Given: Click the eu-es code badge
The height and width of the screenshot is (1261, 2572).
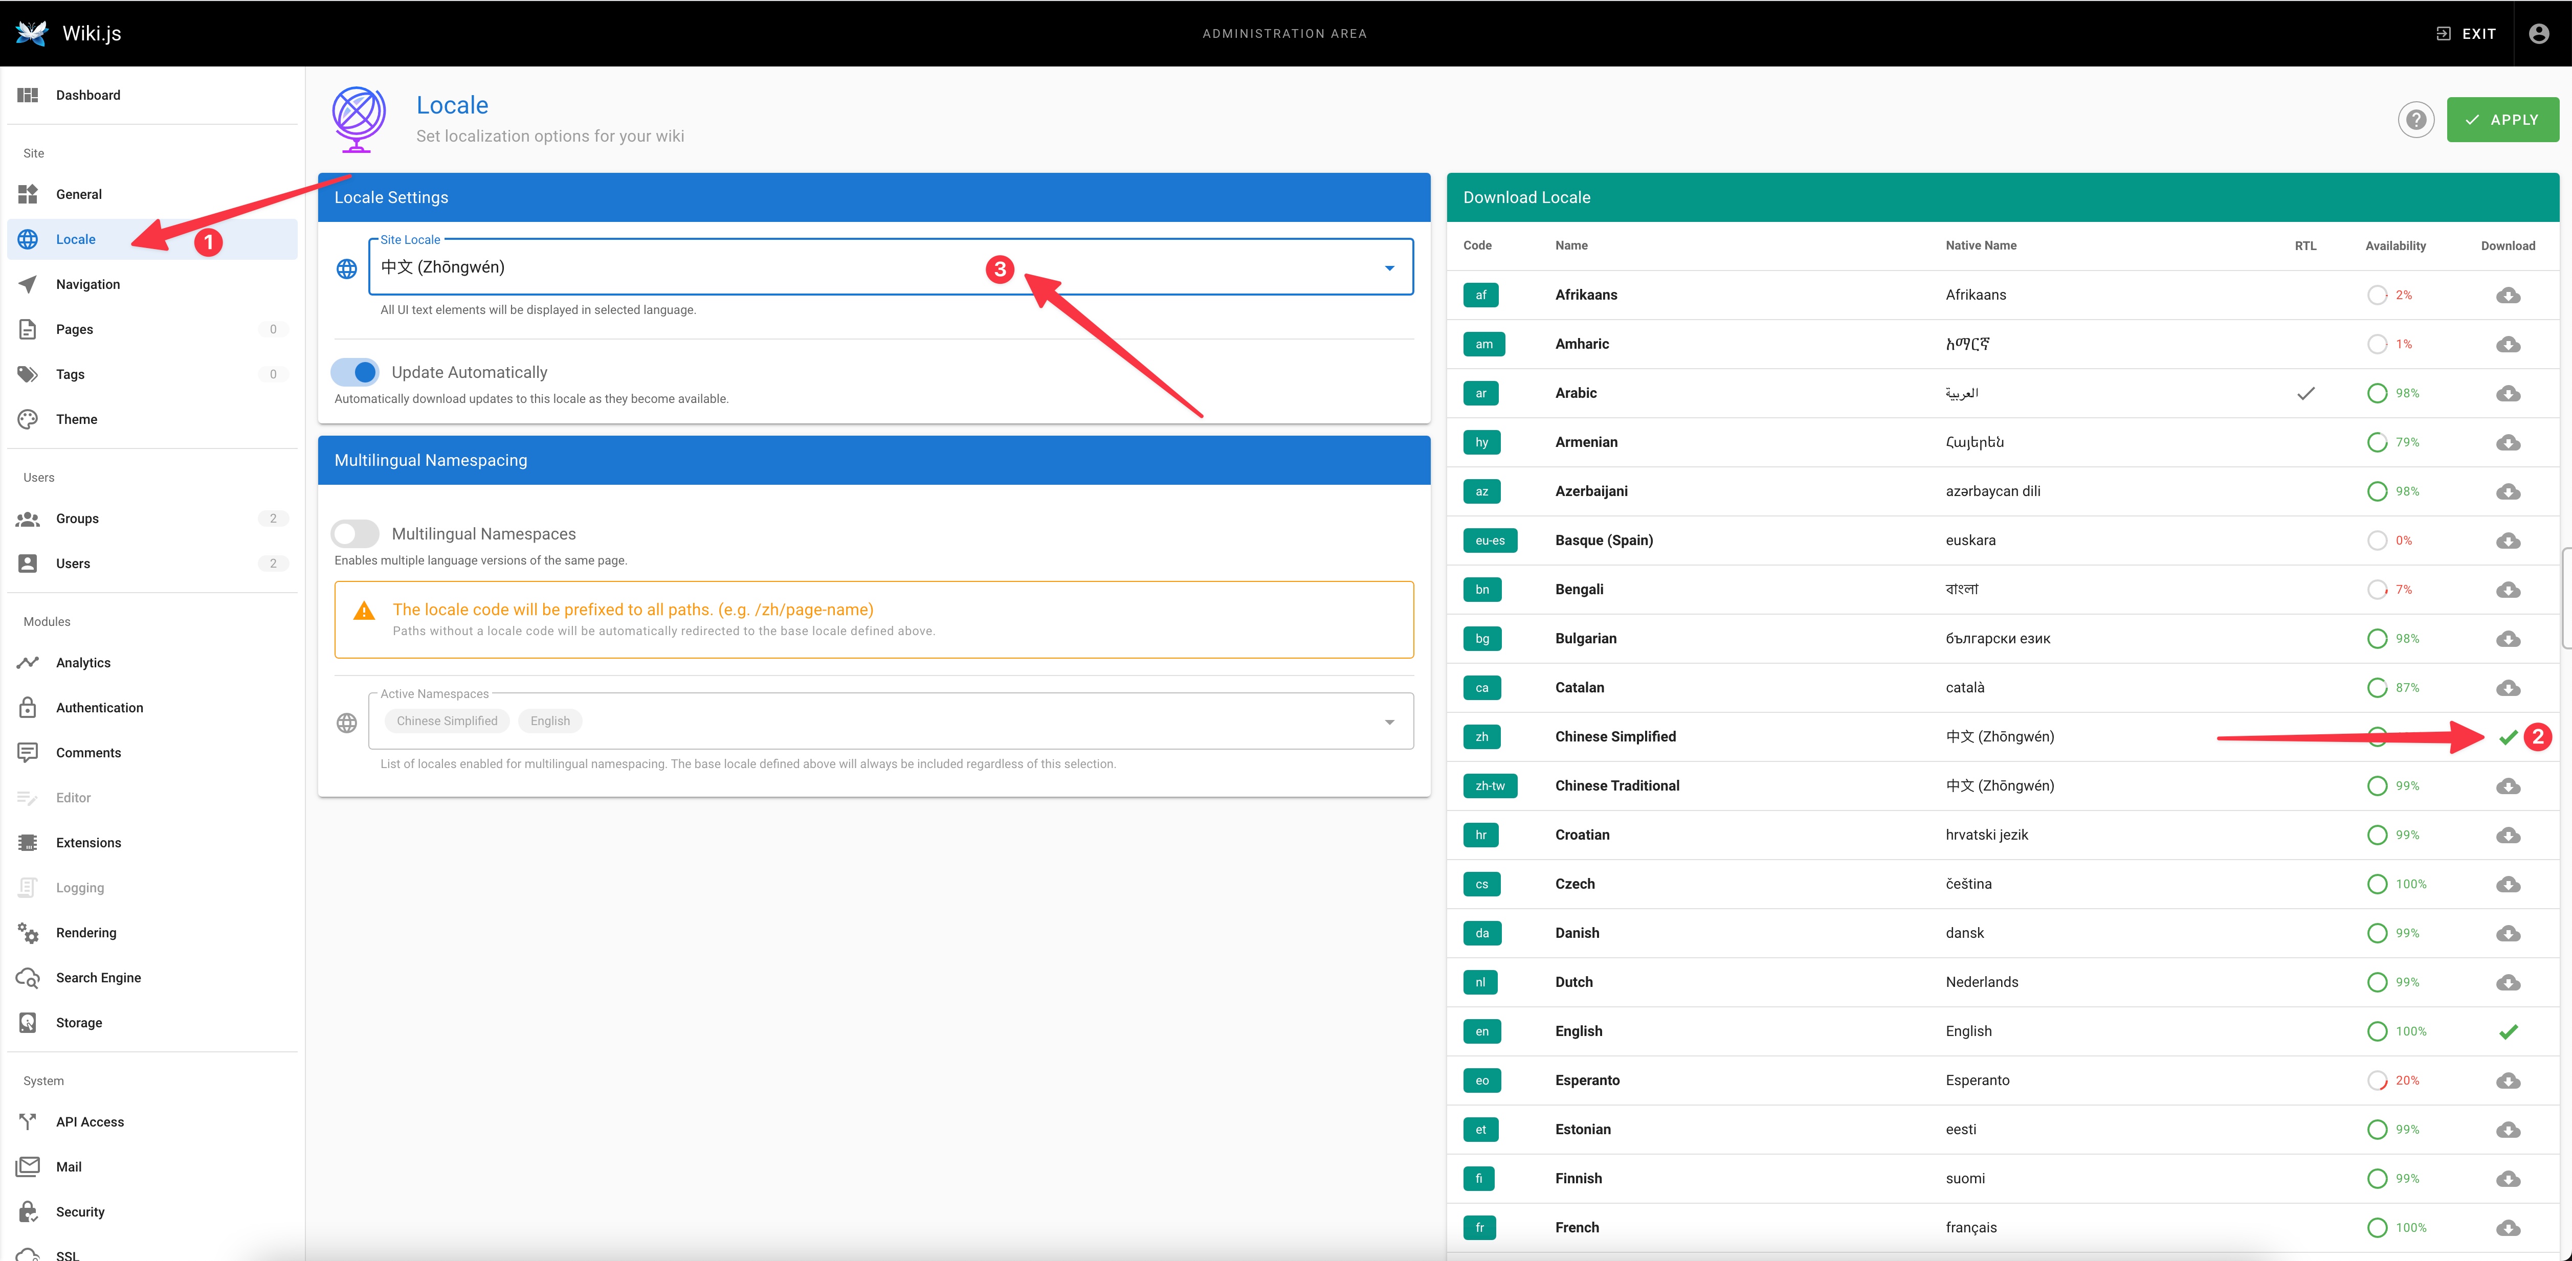Looking at the screenshot, I should [x=1490, y=540].
